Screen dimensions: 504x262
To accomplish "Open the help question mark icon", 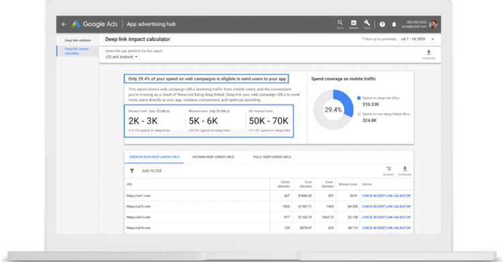I will tap(382, 24).
